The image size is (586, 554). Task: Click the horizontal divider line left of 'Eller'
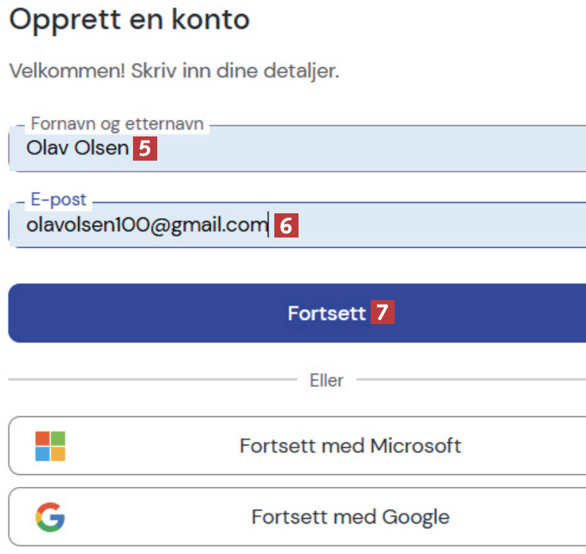pyautogui.click(x=152, y=380)
